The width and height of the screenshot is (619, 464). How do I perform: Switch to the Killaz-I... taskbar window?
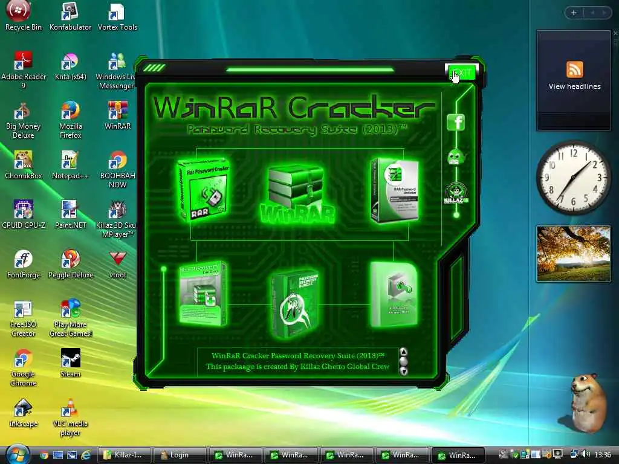pyautogui.click(x=125, y=455)
